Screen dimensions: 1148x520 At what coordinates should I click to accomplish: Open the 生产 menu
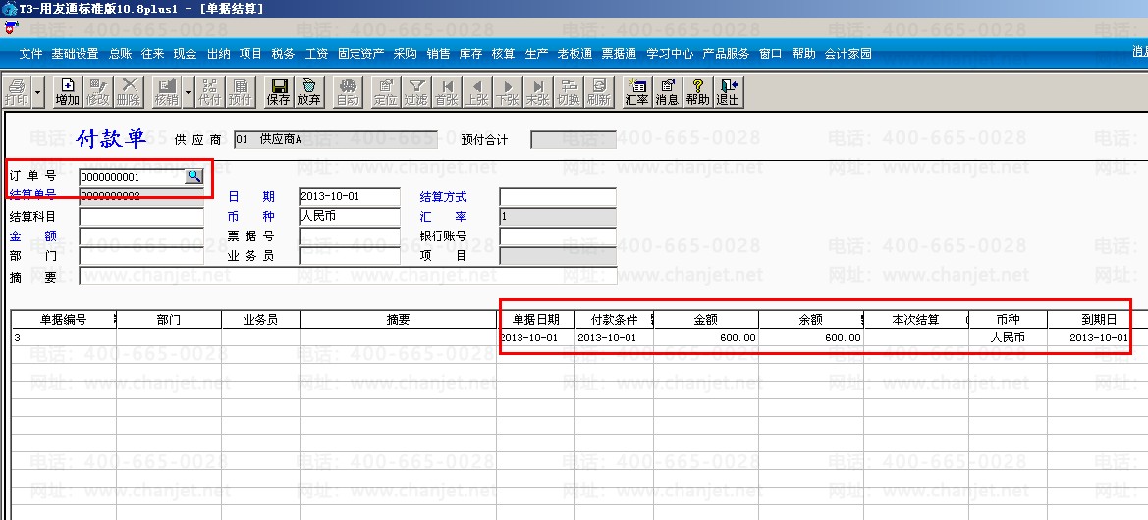536,54
